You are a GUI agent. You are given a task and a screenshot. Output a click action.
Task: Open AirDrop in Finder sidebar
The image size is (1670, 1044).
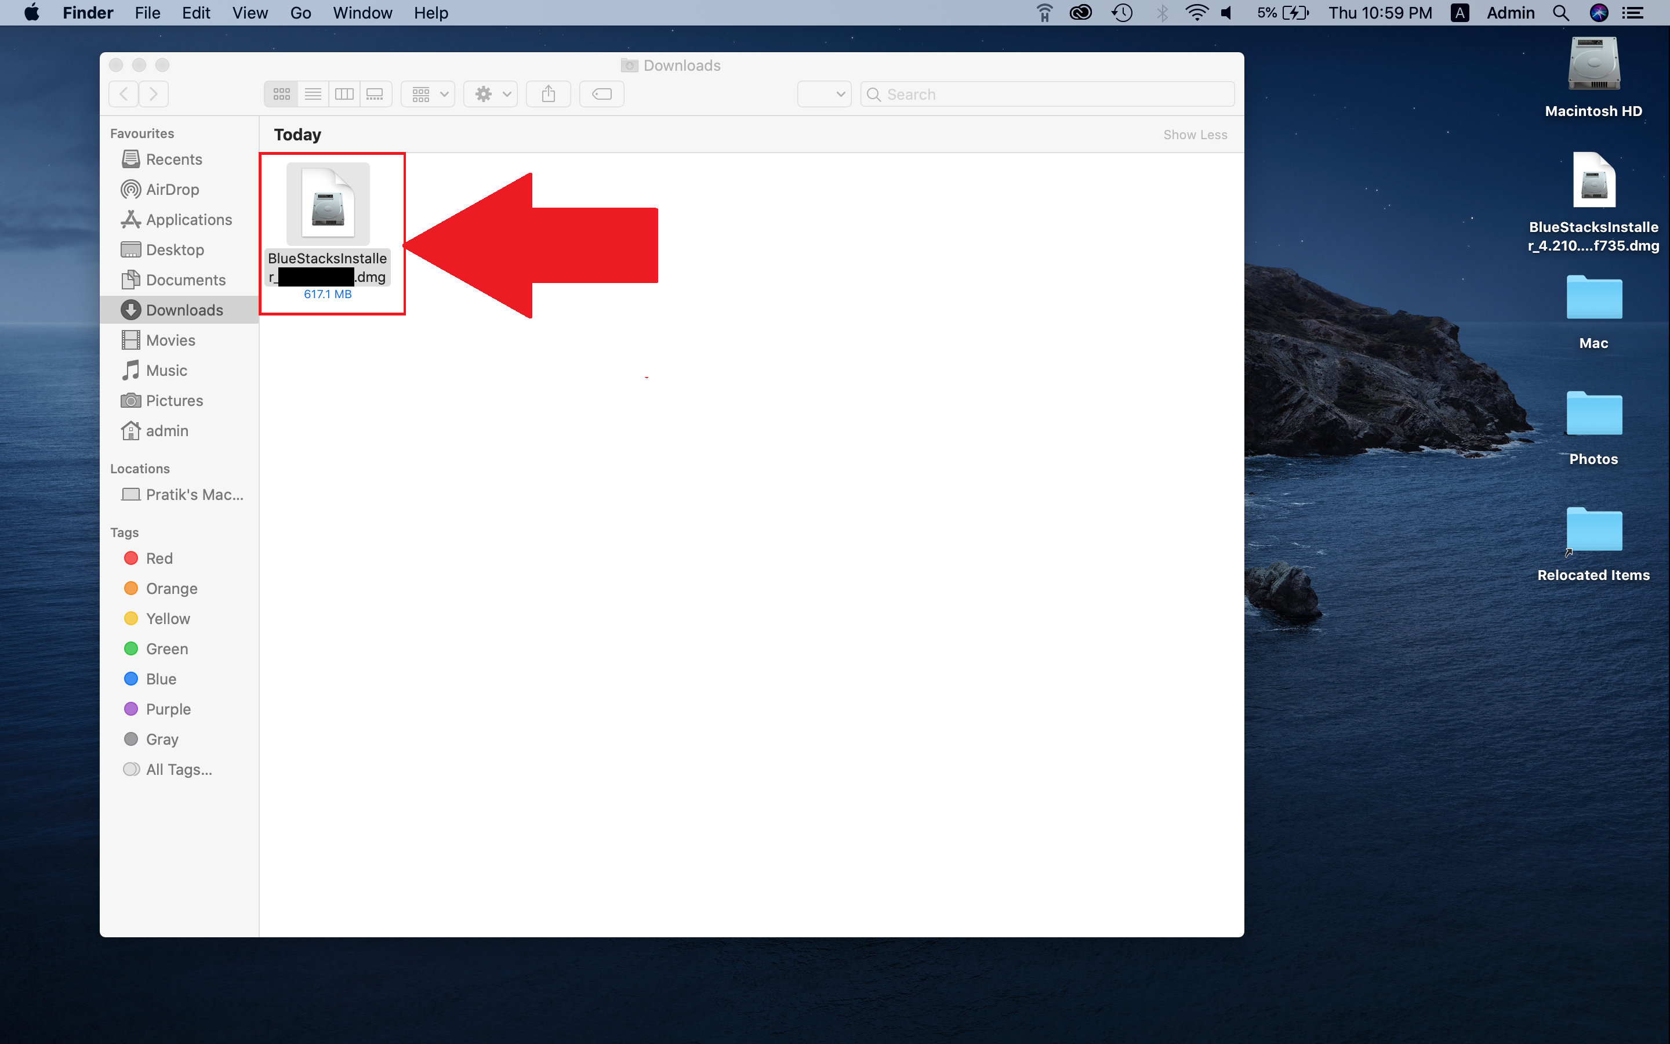(x=172, y=189)
